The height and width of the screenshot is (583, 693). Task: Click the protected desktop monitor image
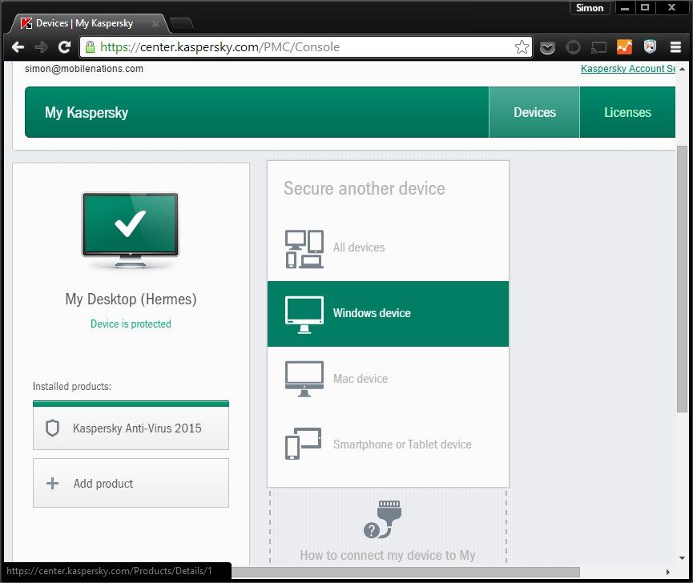click(131, 230)
